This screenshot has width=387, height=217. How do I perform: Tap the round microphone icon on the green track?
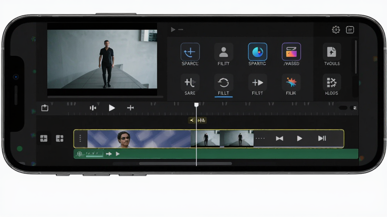click(x=79, y=154)
